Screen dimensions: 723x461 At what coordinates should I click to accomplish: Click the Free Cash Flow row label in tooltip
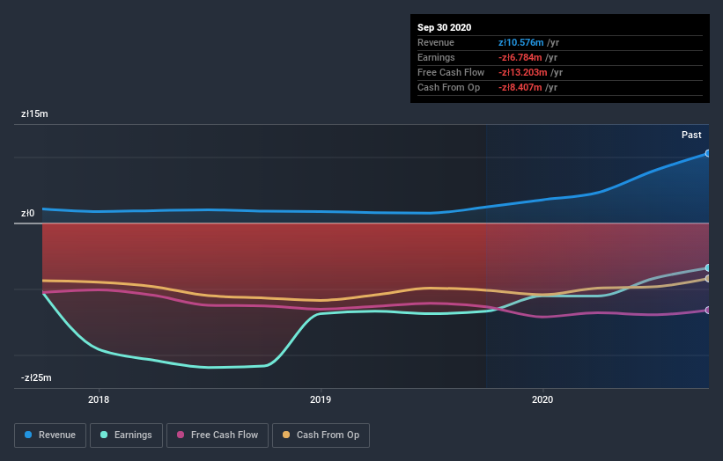451,72
